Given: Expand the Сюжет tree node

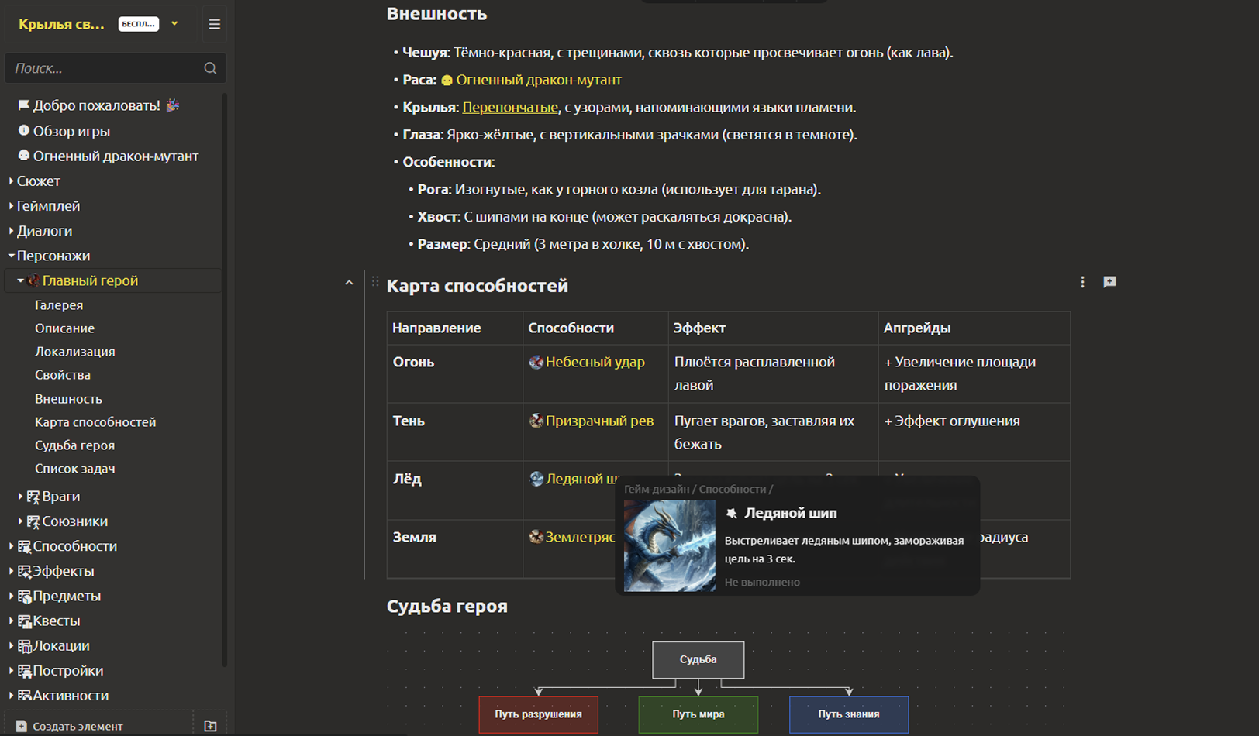Looking at the screenshot, I should click(11, 181).
